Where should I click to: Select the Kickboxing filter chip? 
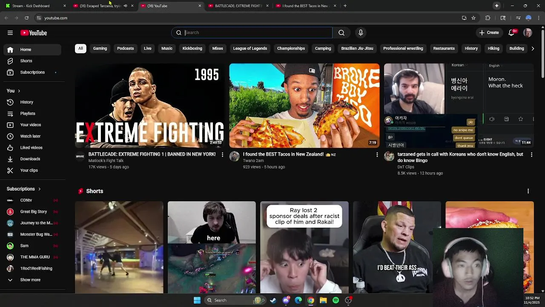(x=192, y=49)
